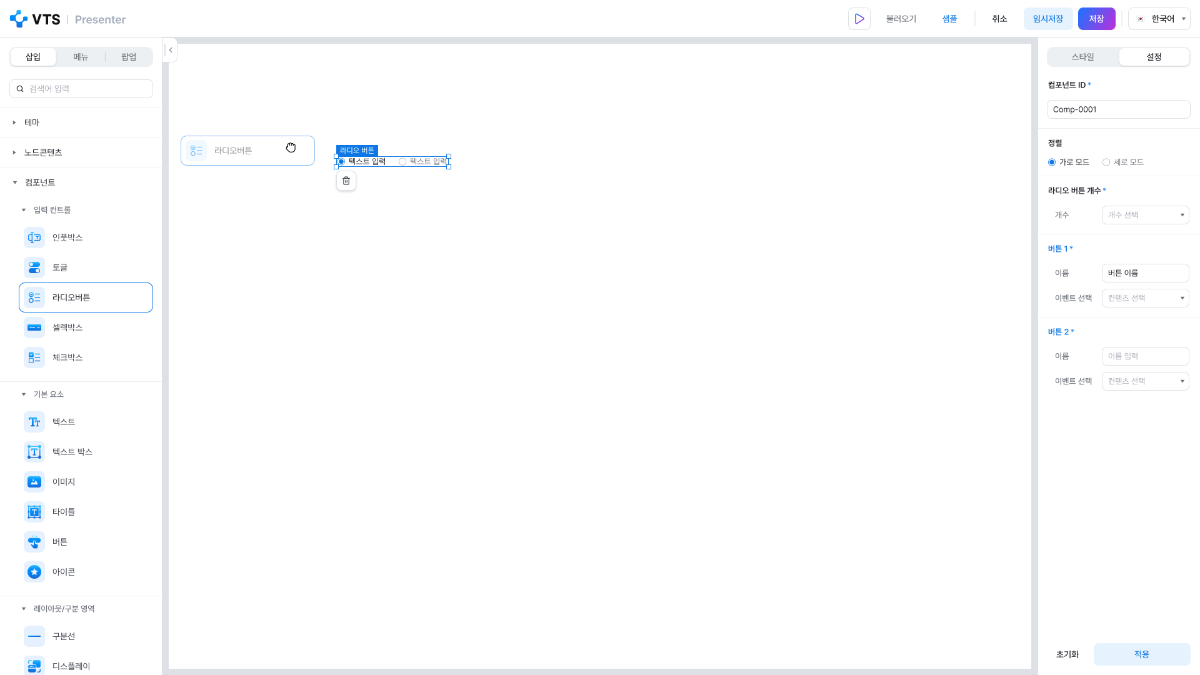The width and height of the screenshot is (1200, 675).
Task: Switch to the 메뉴 tab
Action: (x=81, y=57)
